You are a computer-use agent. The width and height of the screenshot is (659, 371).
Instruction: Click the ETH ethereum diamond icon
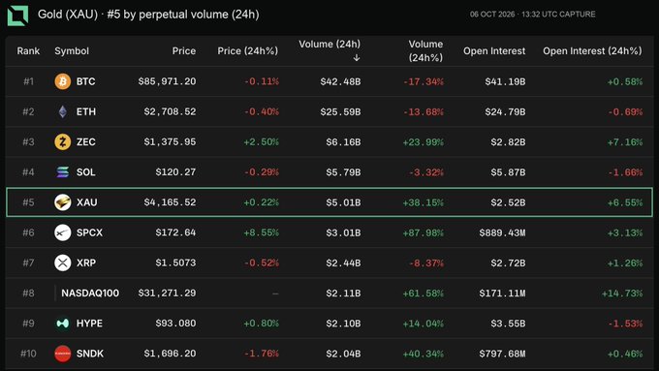(x=63, y=111)
